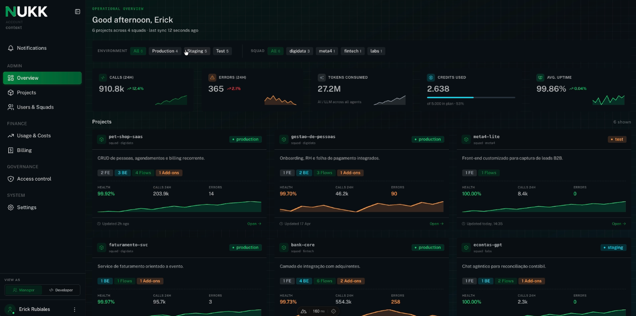Open Projects in sidebar
Viewport: 636px width, 316px height.
coord(42,93)
